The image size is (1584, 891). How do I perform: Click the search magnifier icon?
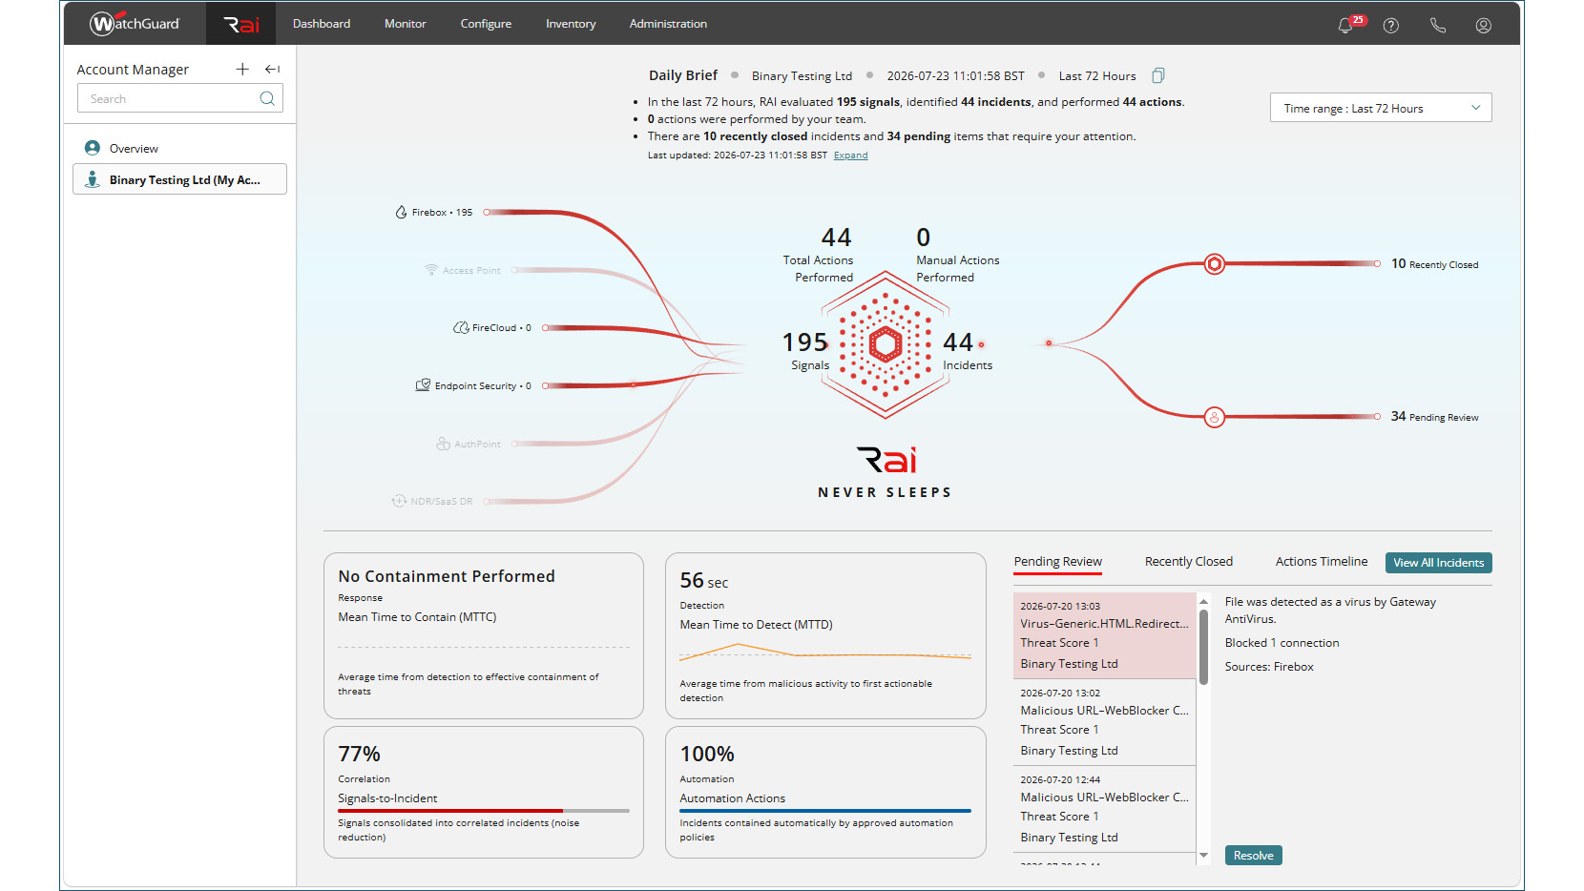click(267, 98)
